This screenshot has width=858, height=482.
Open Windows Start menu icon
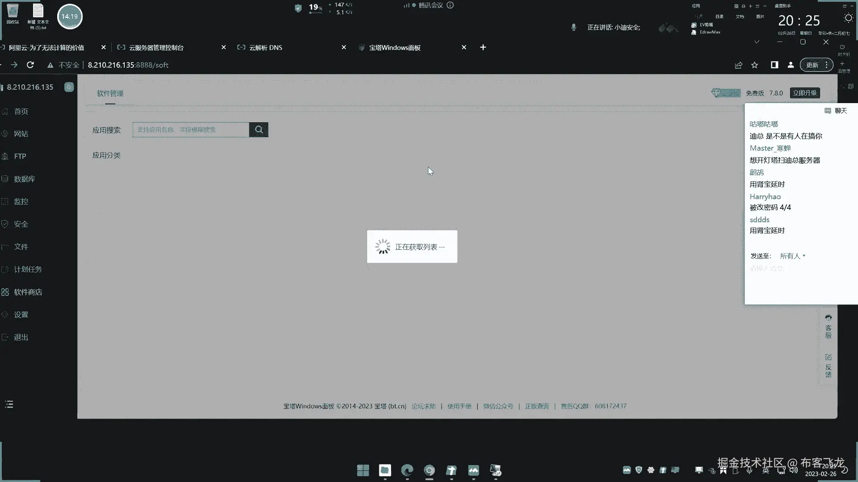tap(363, 470)
